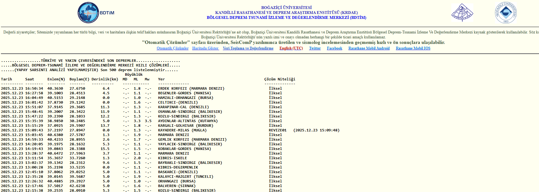Click the Enlem(N) column header

click(56, 79)
